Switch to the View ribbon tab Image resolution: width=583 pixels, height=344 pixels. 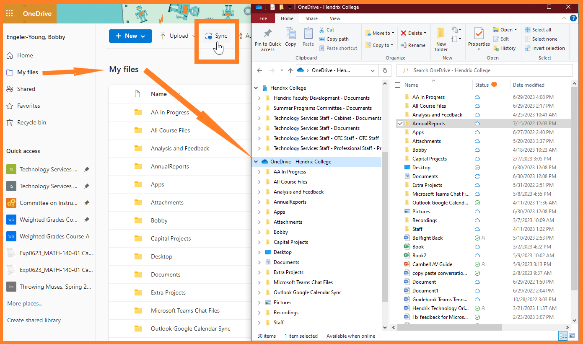click(x=335, y=18)
